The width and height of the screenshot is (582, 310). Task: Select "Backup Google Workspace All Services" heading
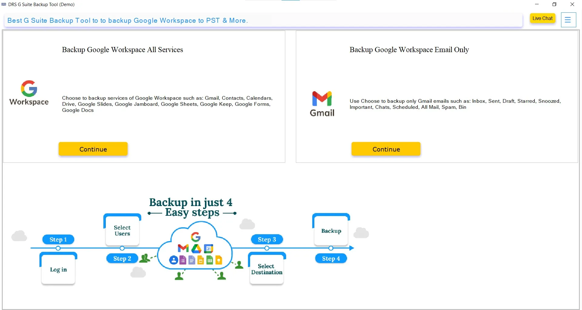[x=122, y=50]
